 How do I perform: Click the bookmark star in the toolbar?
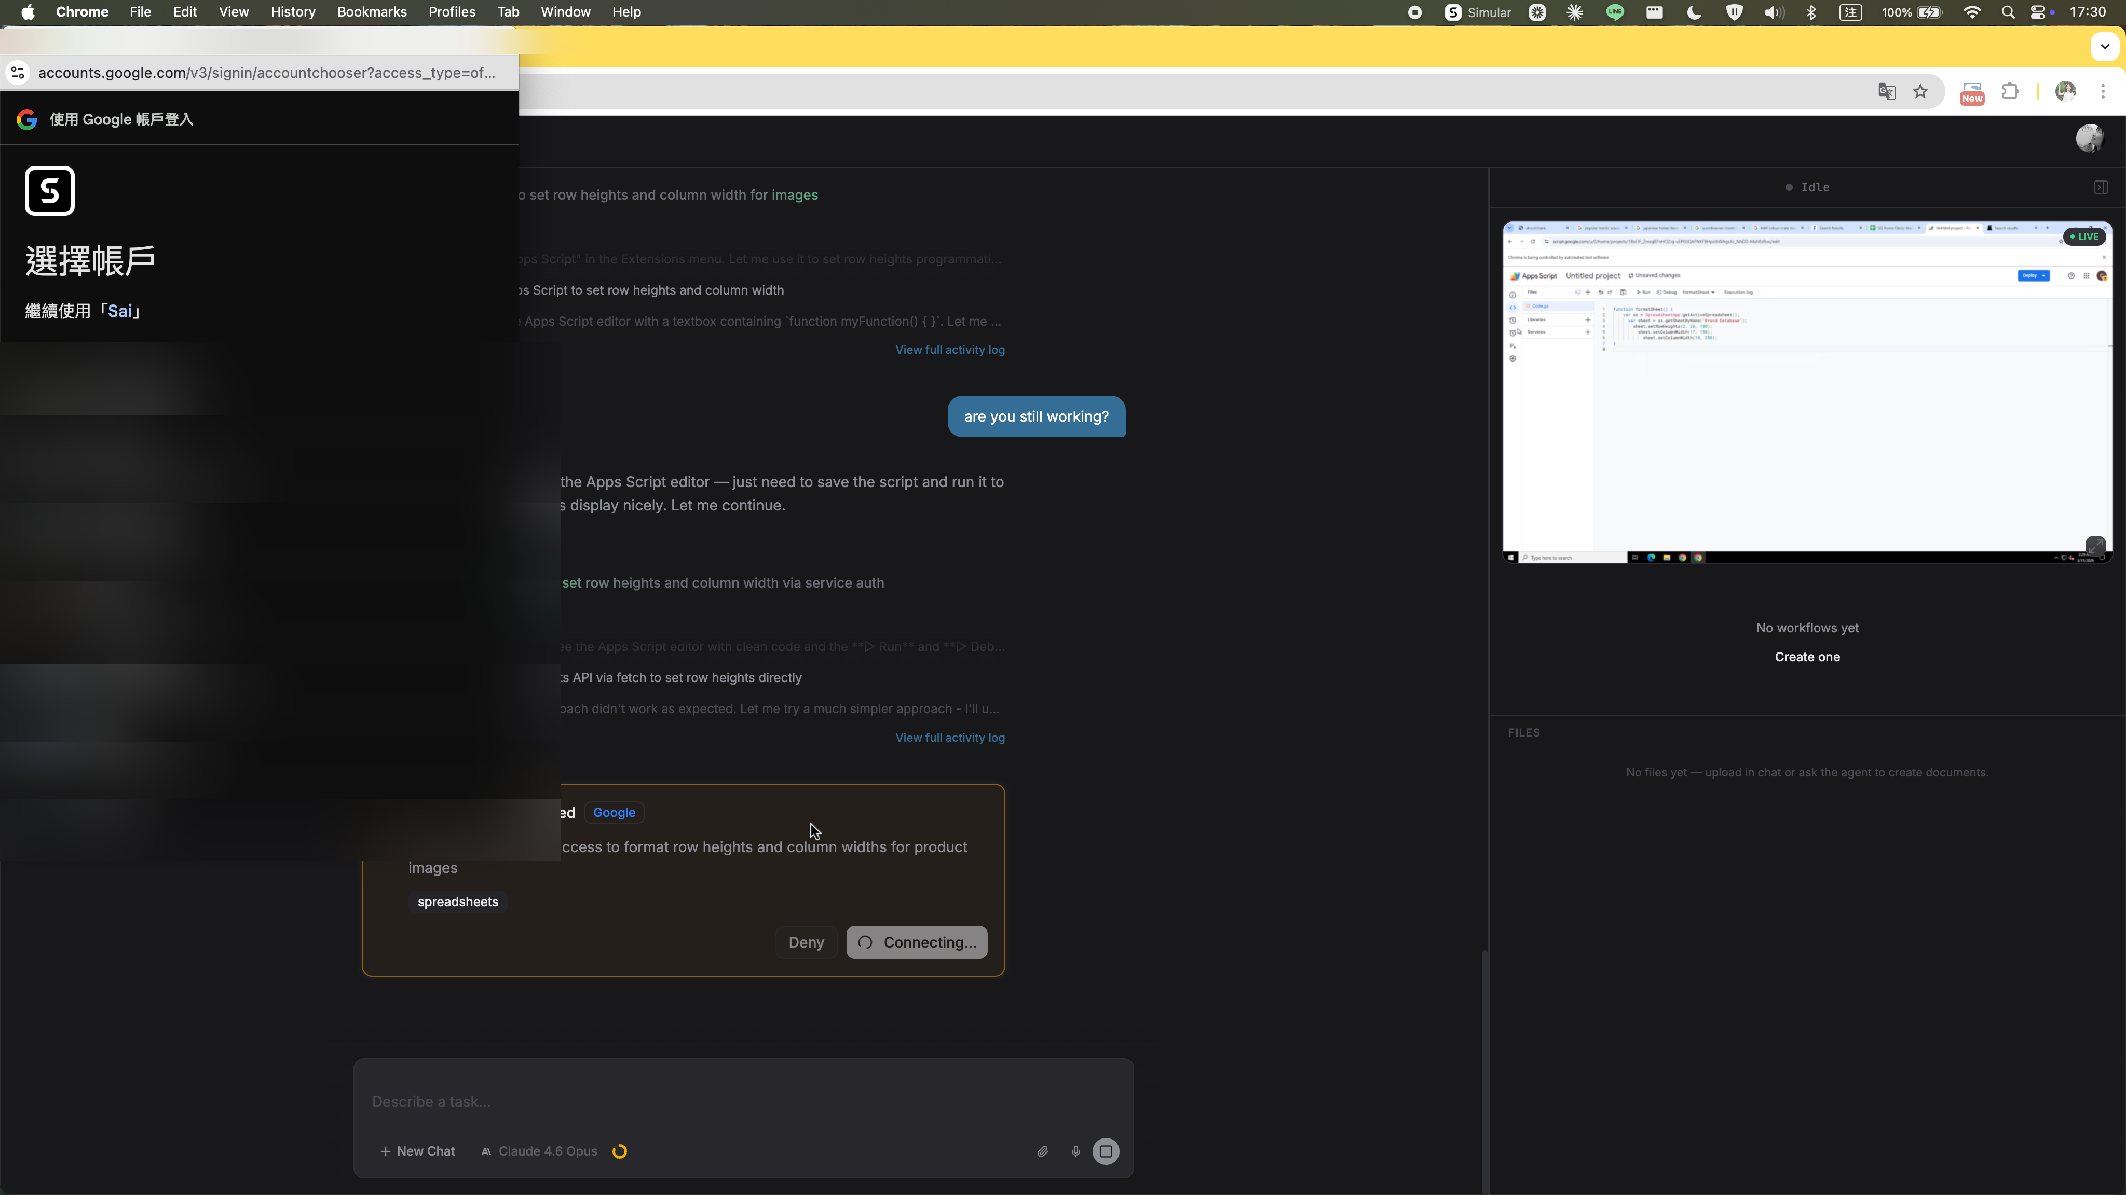click(x=1920, y=91)
